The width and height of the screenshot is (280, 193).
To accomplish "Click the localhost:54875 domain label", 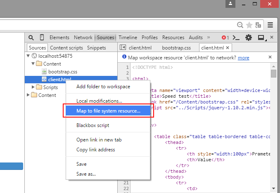I will click(x=55, y=56).
